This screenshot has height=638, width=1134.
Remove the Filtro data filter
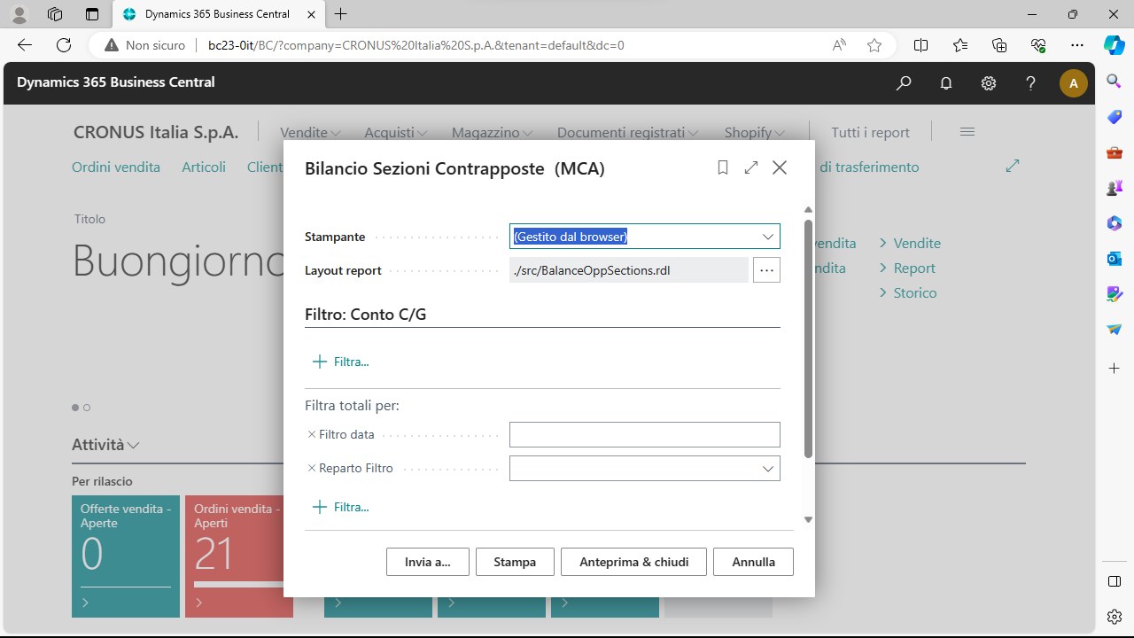click(311, 434)
